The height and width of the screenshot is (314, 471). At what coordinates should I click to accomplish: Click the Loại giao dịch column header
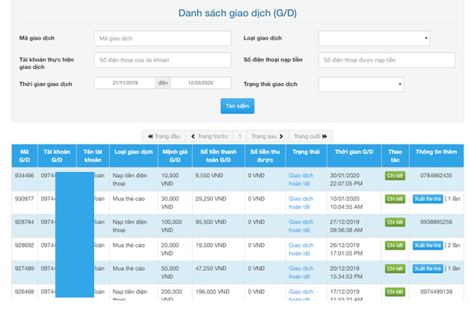134,156
